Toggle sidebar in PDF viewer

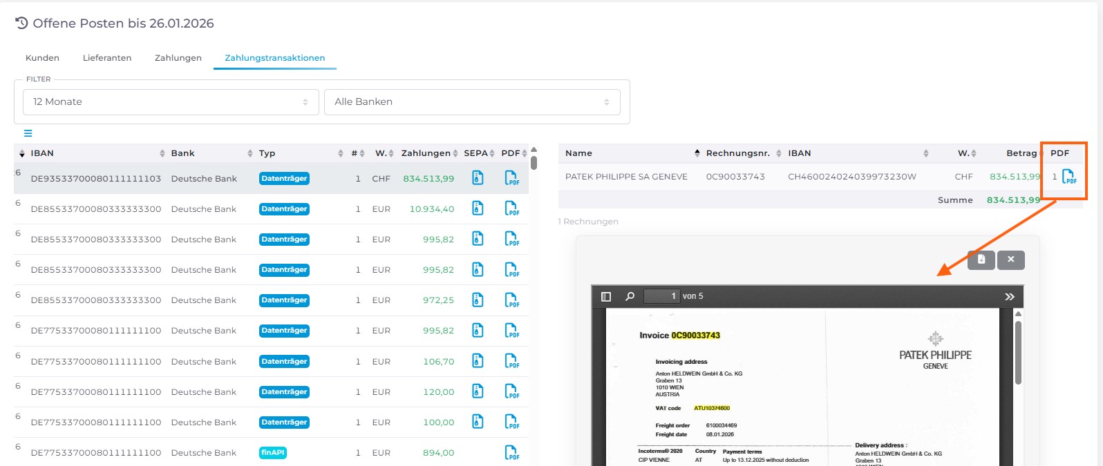606,296
